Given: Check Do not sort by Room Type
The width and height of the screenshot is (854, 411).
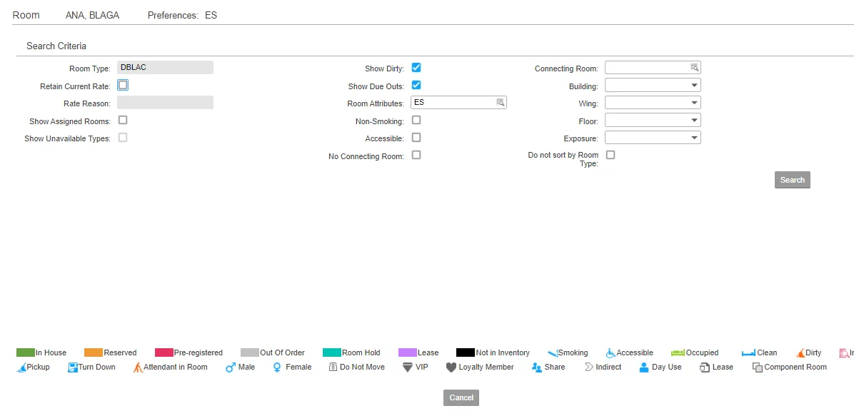Looking at the screenshot, I should tap(611, 155).
